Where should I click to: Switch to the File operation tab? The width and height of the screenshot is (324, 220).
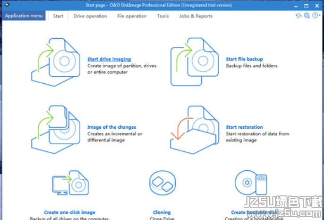coord(132,16)
